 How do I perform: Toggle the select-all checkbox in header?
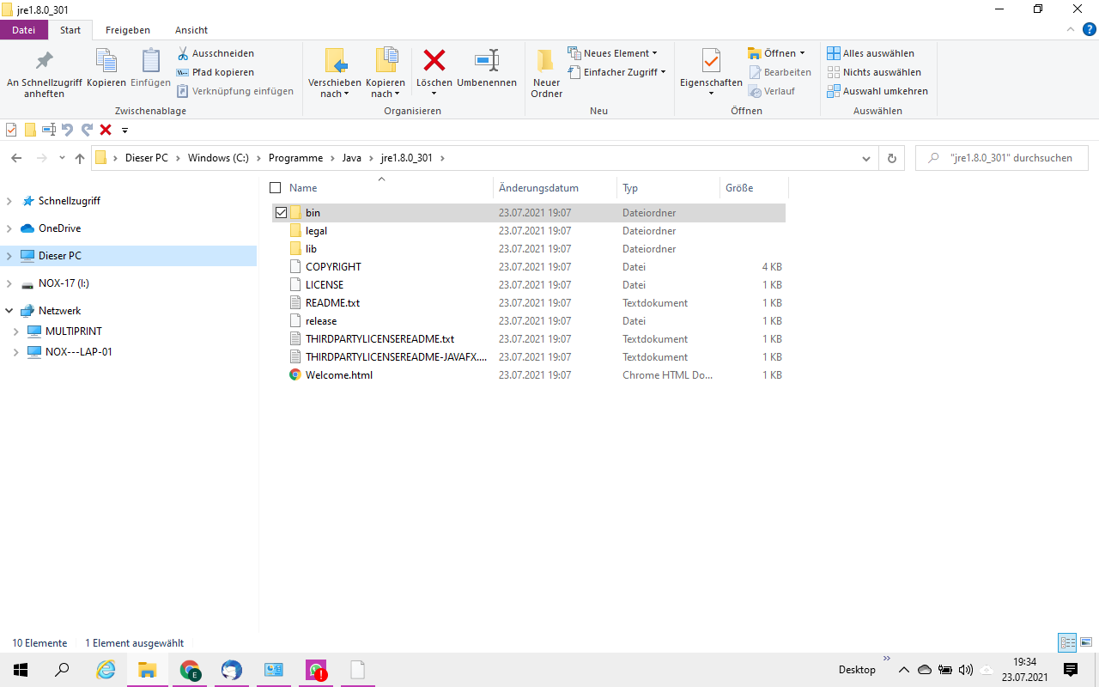click(x=276, y=188)
